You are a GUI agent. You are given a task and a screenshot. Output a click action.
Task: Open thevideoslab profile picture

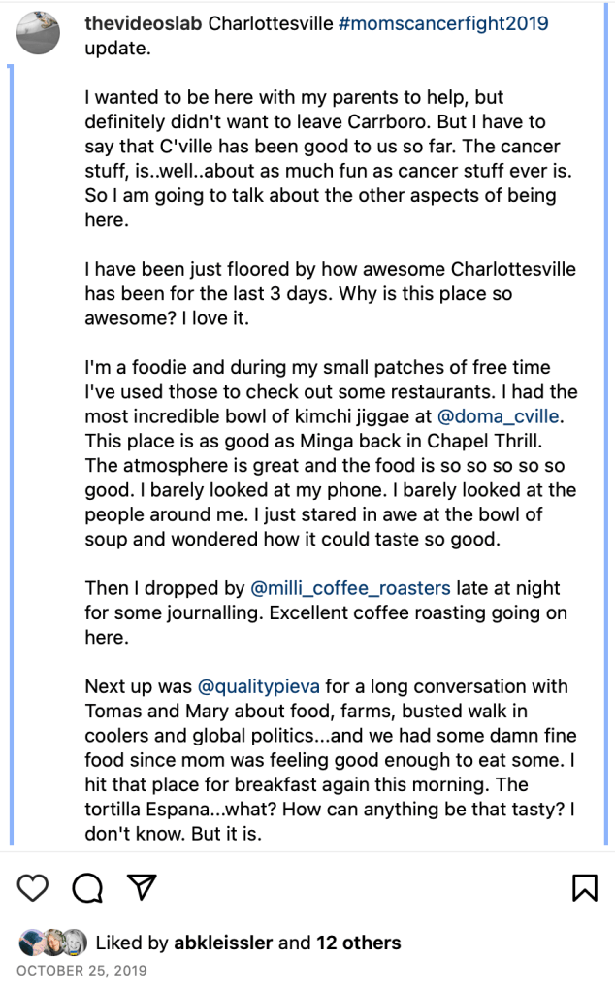coord(40,34)
